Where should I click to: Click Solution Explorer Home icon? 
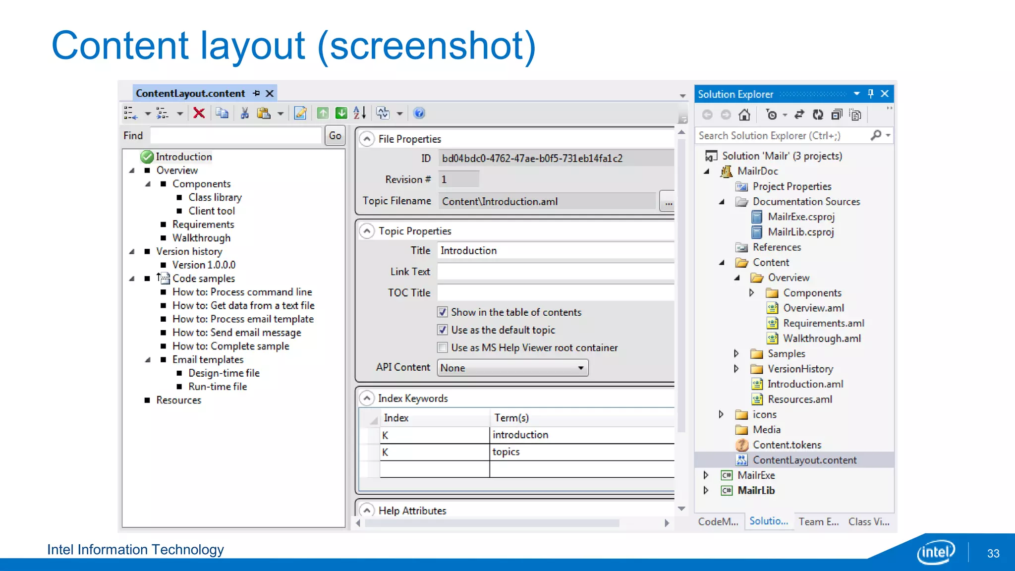tap(744, 115)
